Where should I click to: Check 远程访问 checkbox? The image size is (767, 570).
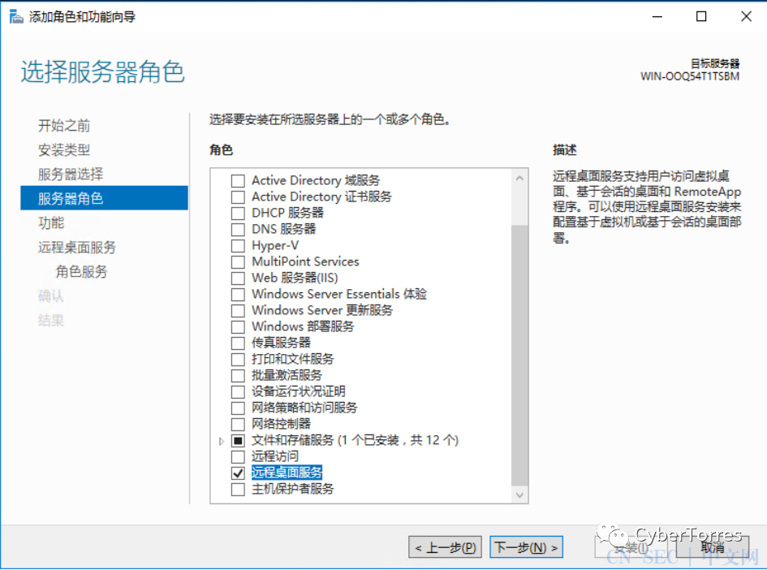[239, 457]
